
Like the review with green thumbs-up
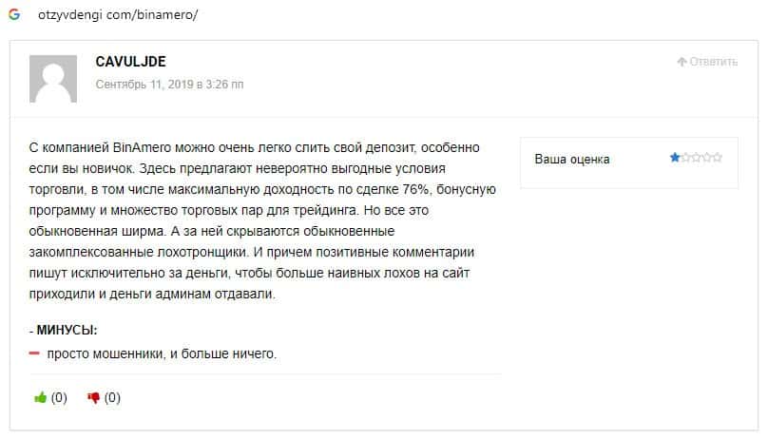point(41,398)
